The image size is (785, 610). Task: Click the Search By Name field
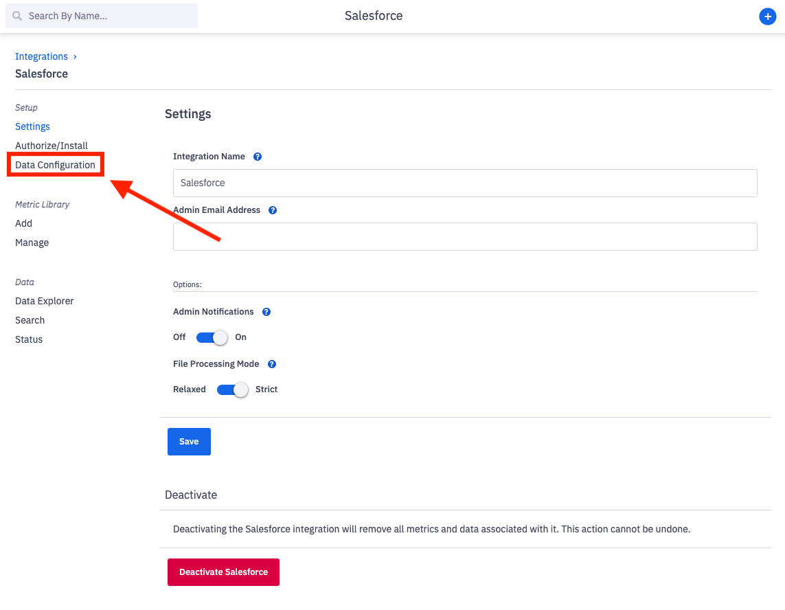pyautogui.click(x=110, y=16)
